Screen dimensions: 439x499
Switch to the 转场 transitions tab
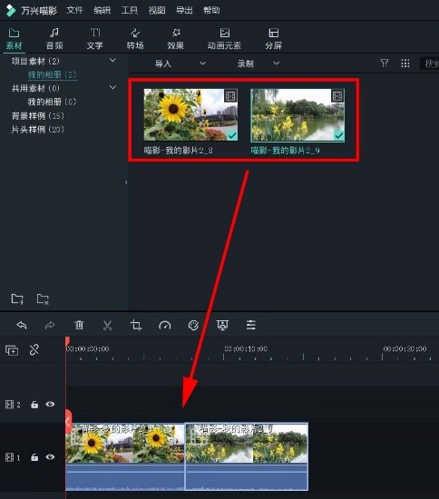coord(135,39)
